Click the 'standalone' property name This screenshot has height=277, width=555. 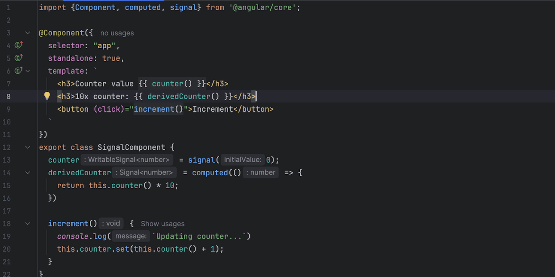point(70,58)
